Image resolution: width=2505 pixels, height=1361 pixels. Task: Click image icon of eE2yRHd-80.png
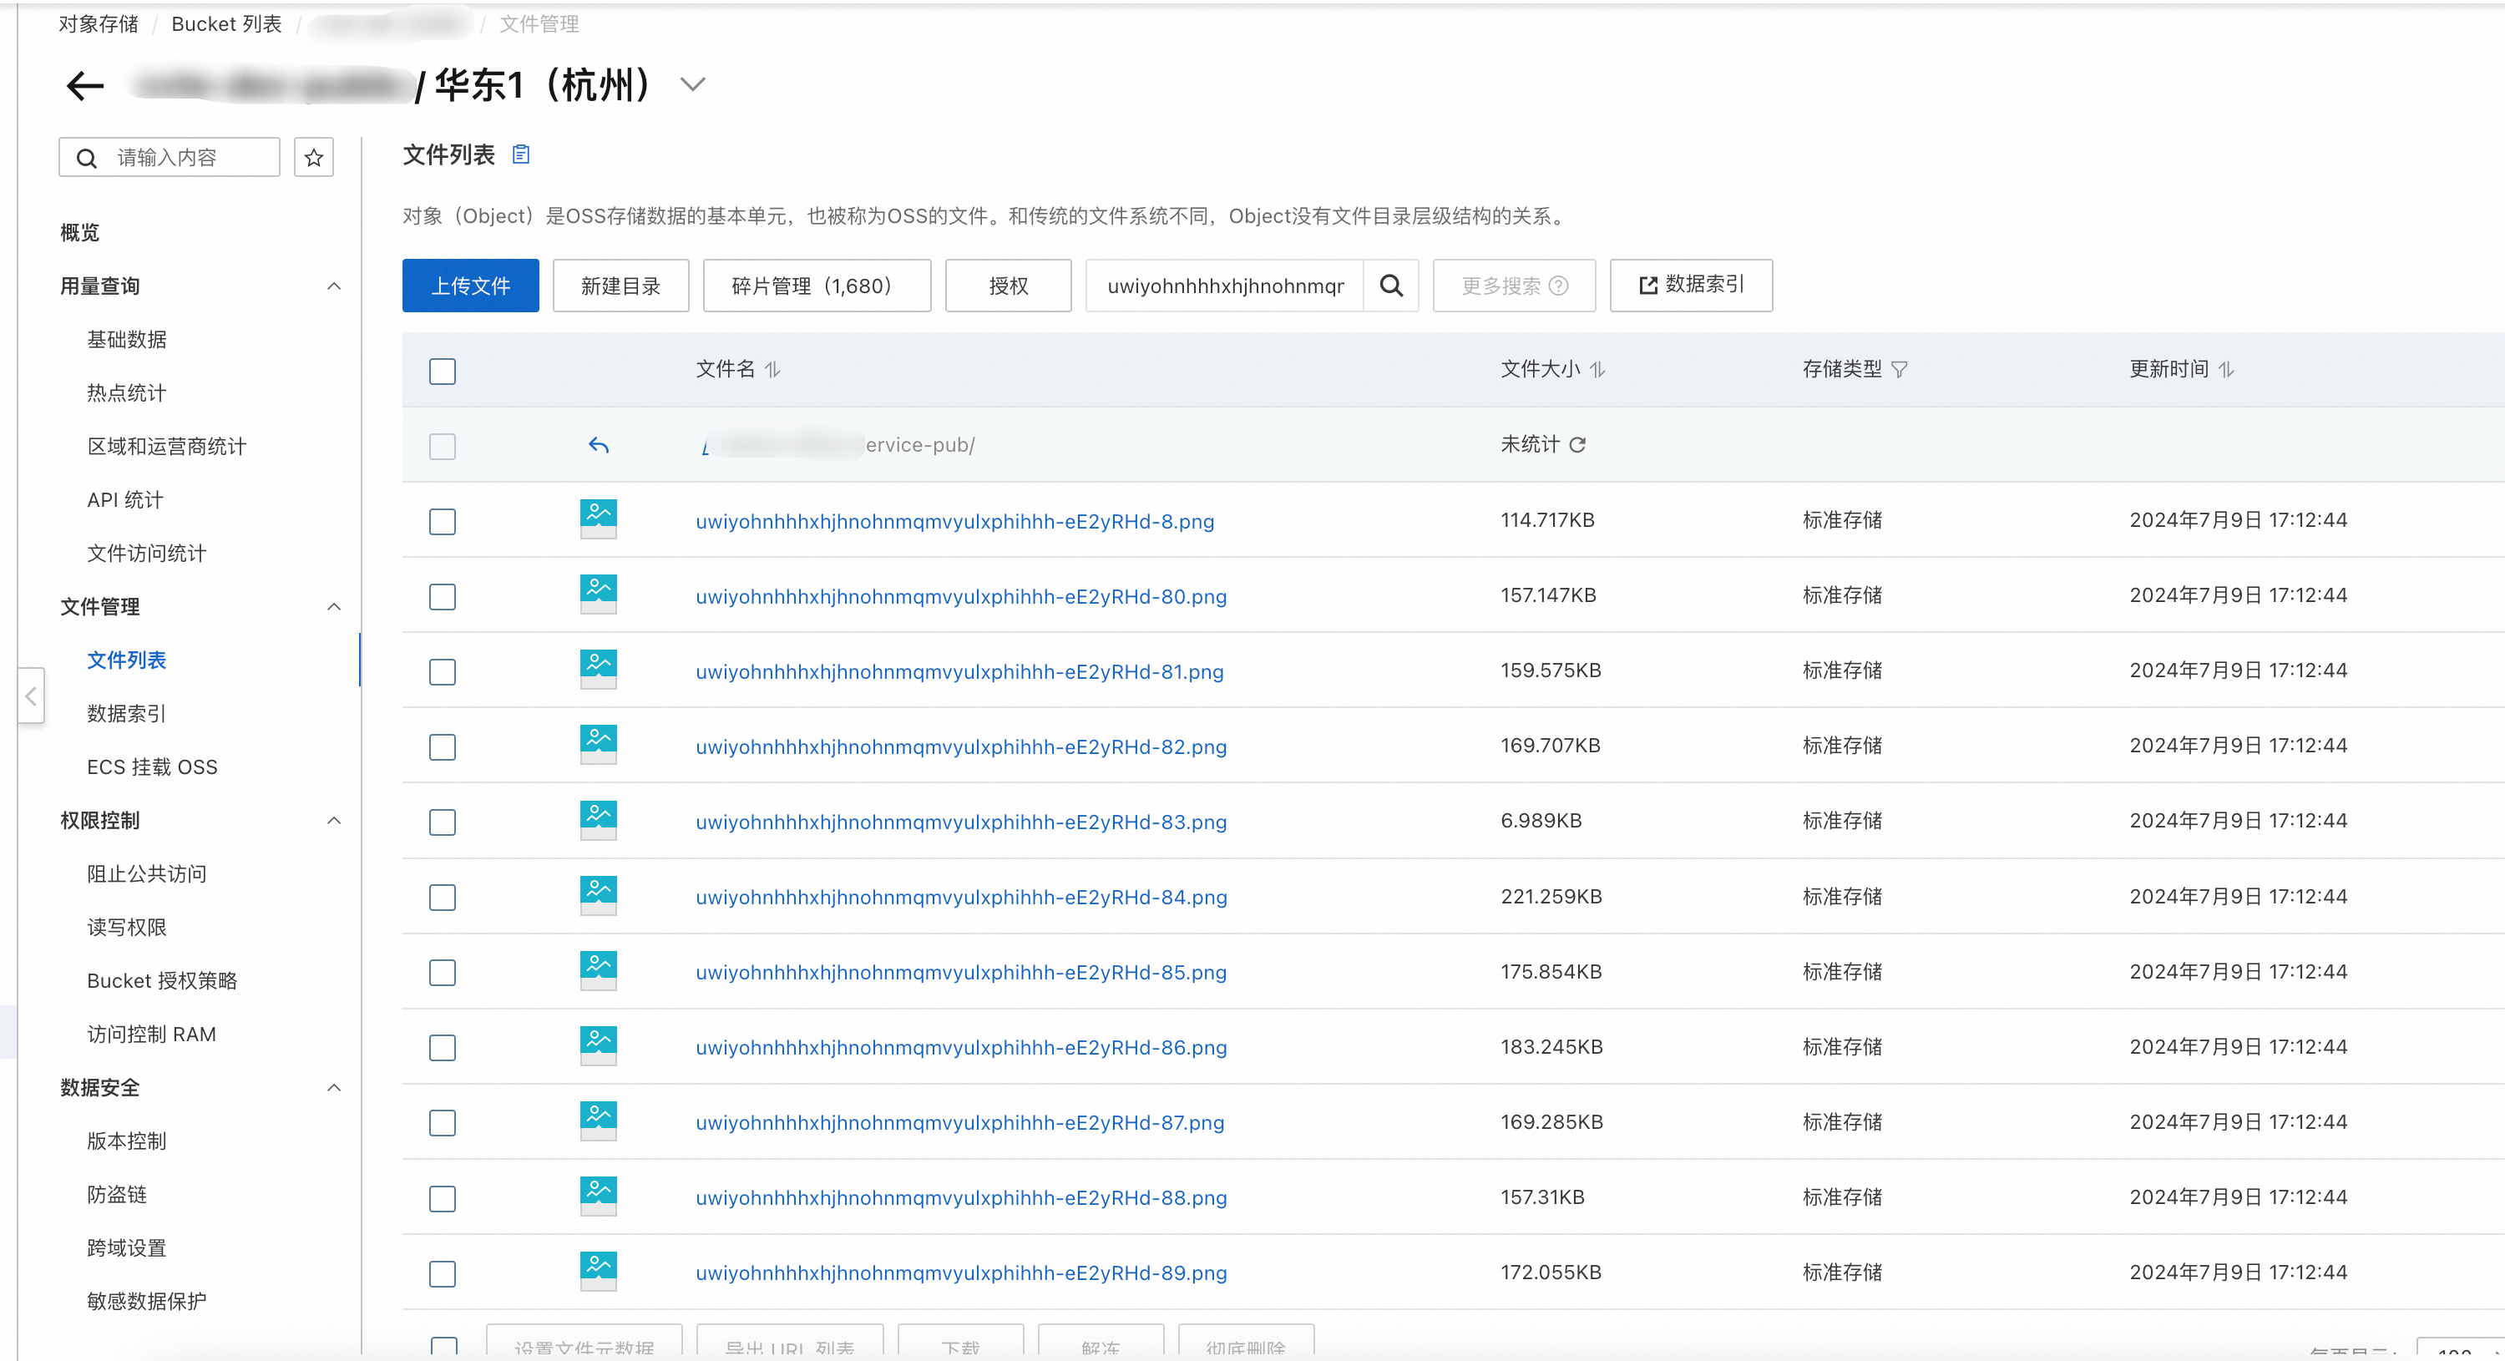pyautogui.click(x=598, y=594)
